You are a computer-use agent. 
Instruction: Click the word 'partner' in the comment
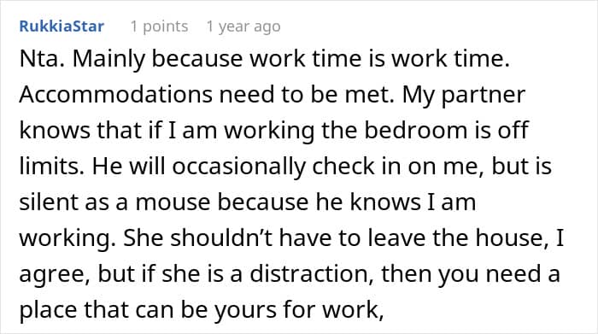coord(484,95)
